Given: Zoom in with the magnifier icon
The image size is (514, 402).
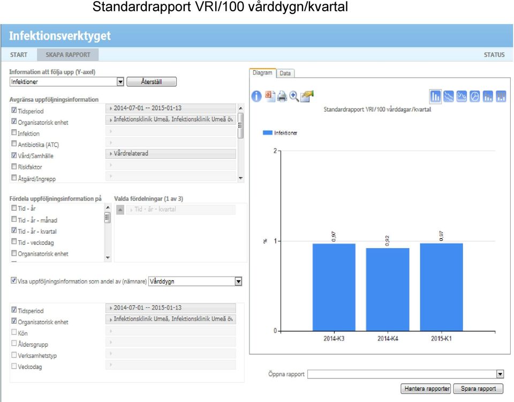Looking at the screenshot, I should tap(294, 96).
